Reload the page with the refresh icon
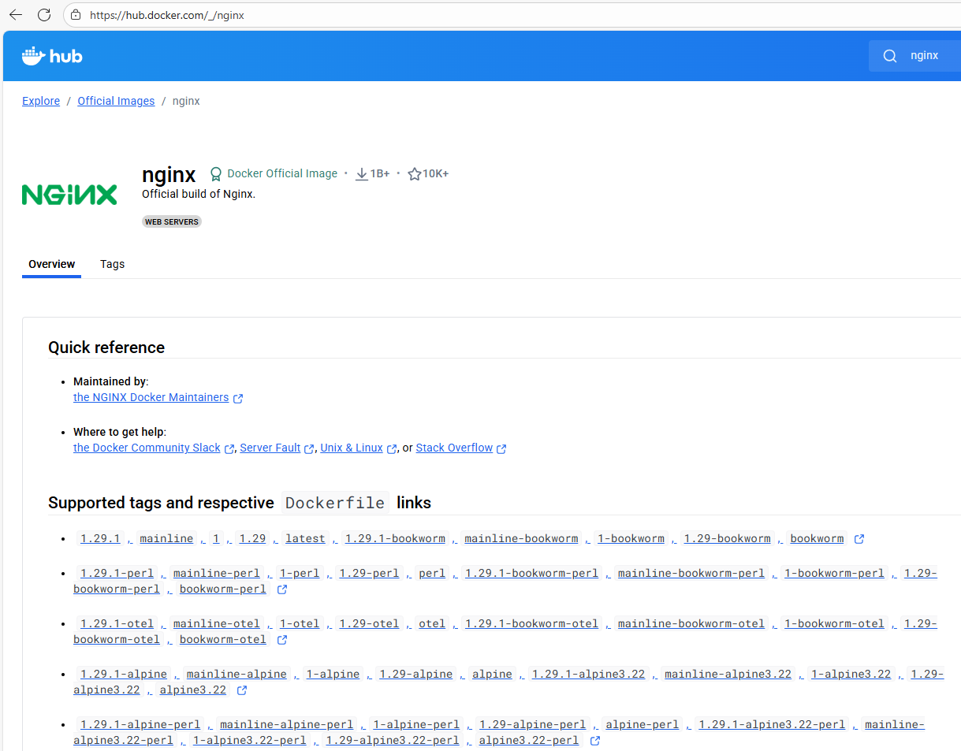961x751 pixels. click(x=44, y=14)
